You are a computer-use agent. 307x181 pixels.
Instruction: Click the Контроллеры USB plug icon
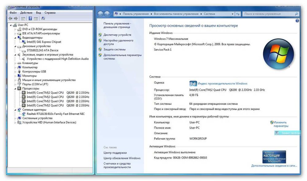[x=19, y=72]
